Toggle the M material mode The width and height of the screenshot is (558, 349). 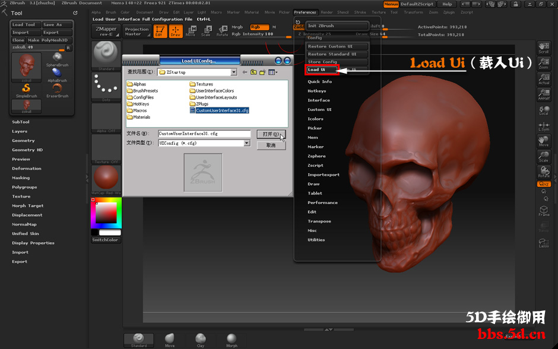point(274,27)
